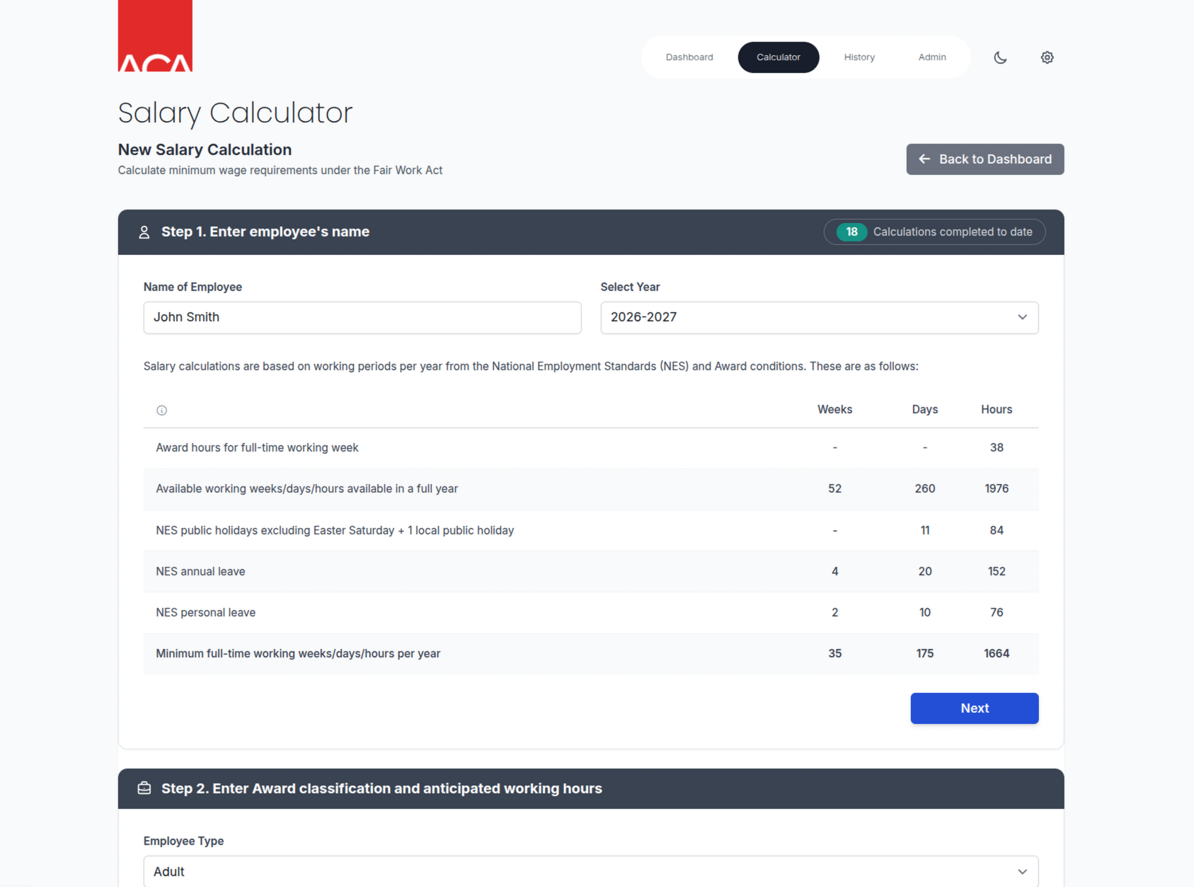1194x887 pixels.
Task: Click the info icon in table header
Action: click(161, 411)
